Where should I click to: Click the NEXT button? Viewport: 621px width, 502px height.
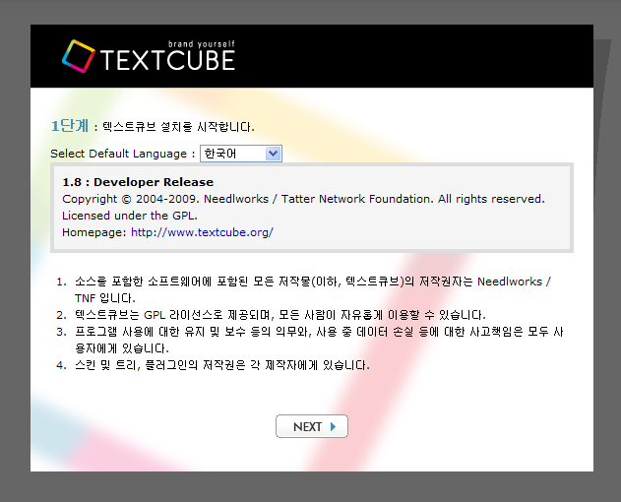click(312, 426)
